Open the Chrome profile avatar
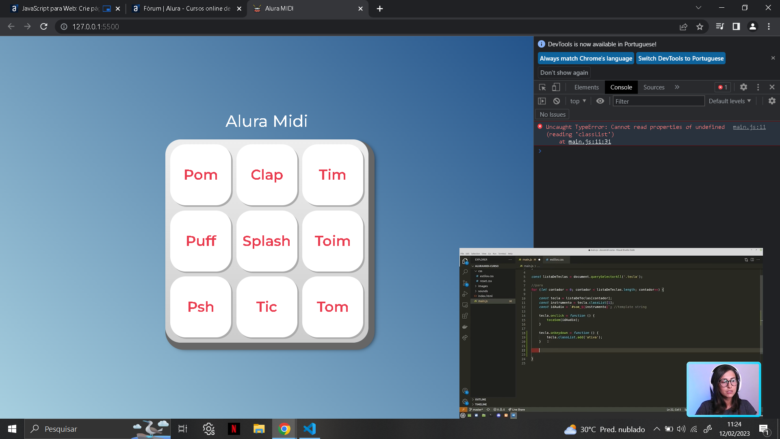The height and width of the screenshot is (439, 780). pyautogui.click(x=752, y=26)
